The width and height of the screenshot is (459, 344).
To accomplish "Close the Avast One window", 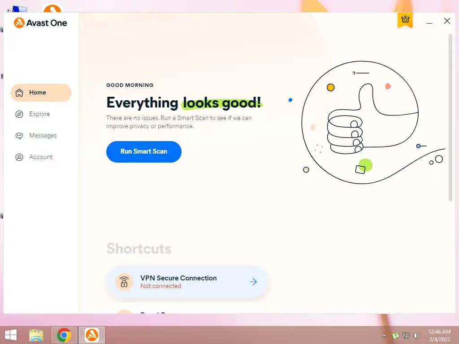I will tap(447, 21).
